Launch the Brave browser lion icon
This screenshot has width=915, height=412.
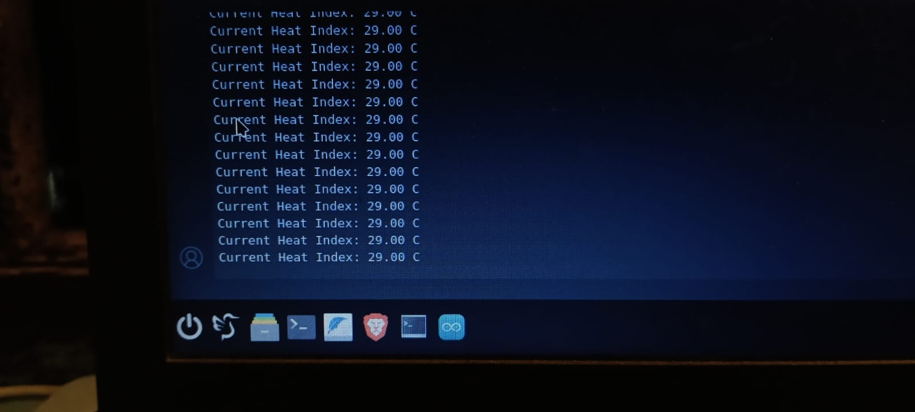coord(376,327)
